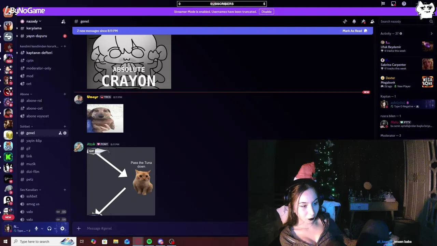Create channel in Abone category
437x246 pixels.
65,94
